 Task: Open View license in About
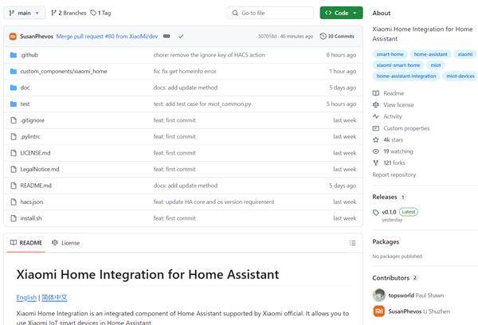tap(398, 105)
